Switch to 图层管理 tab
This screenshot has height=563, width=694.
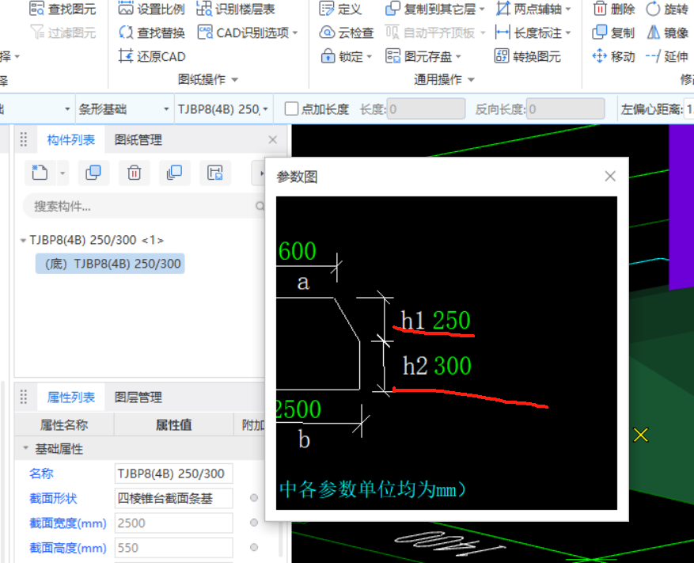tap(138, 398)
